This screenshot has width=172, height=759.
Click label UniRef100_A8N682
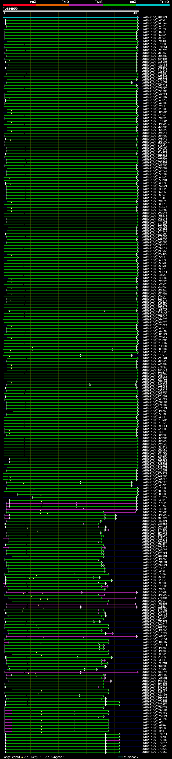pyautogui.click(x=154, y=435)
